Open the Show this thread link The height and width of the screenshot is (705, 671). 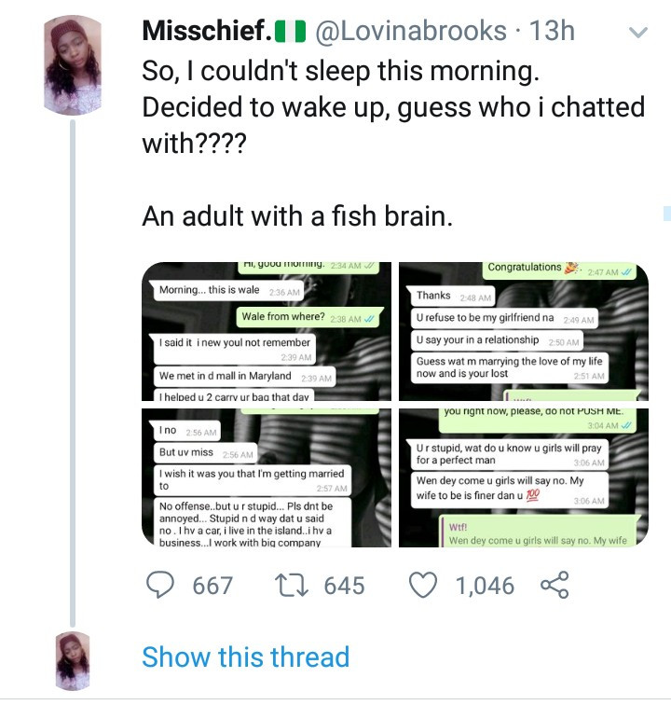coord(245,657)
